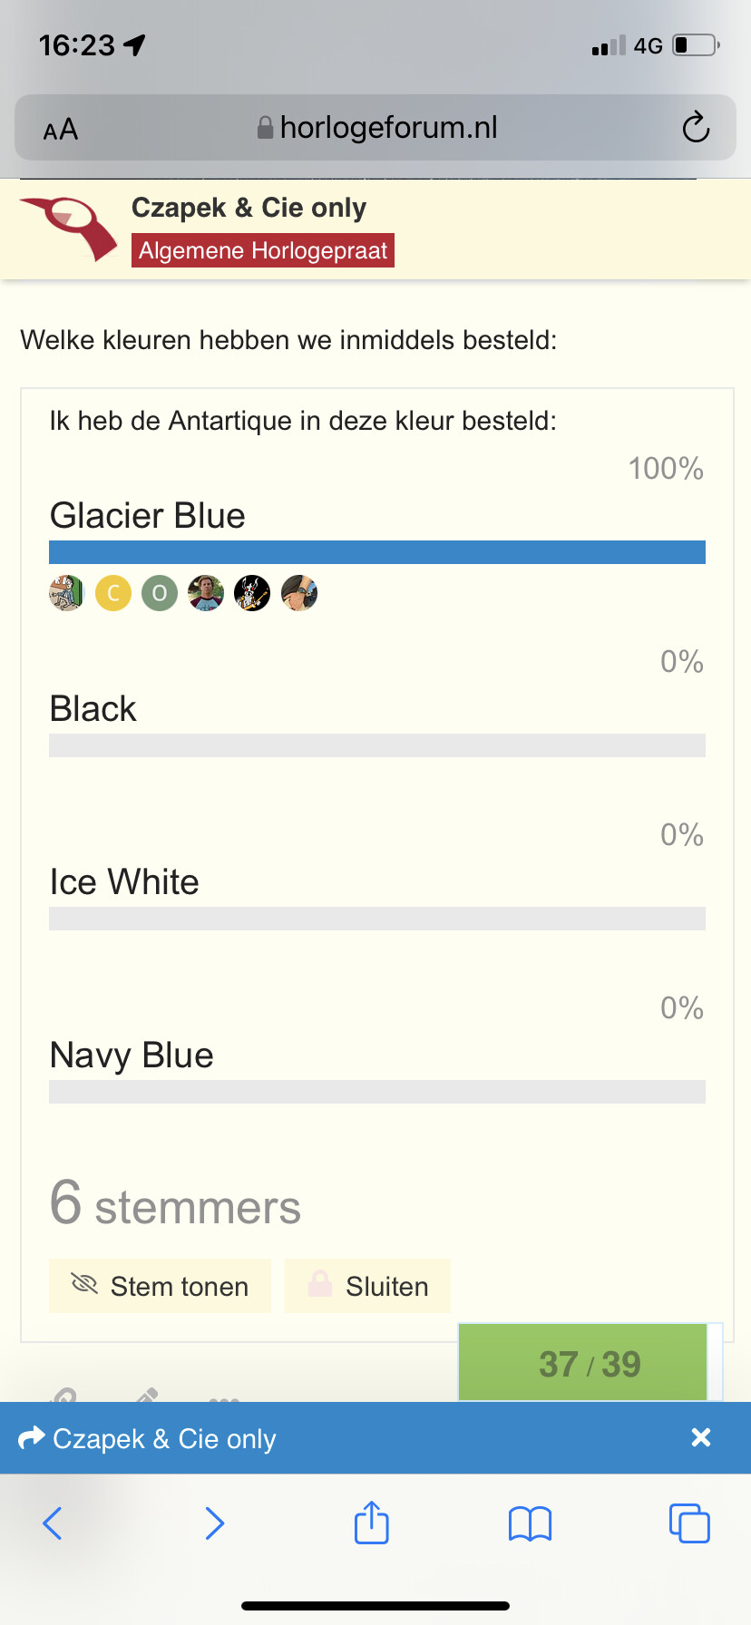Image resolution: width=751 pixels, height=1625 pixels.
Task: Tap the Czapek & Cie only reply arrow link
Action: [147, 1438]
